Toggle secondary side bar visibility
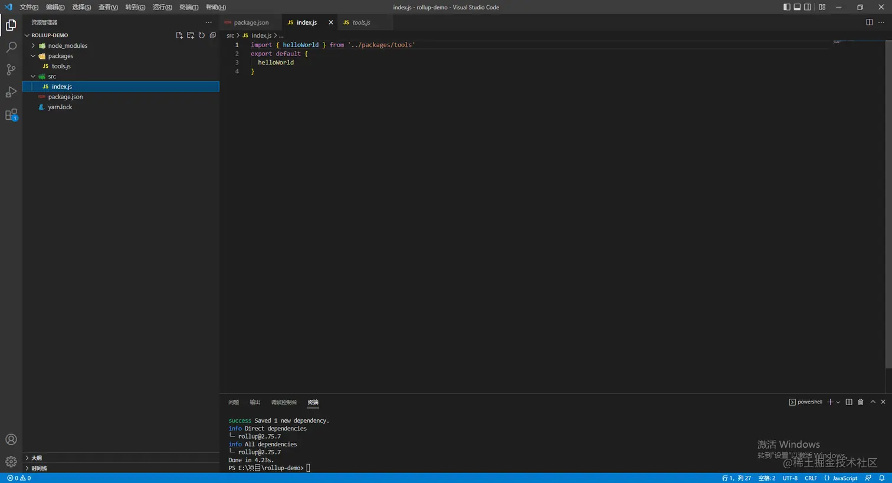Viewport: 892px width, 483px height. 807,7
